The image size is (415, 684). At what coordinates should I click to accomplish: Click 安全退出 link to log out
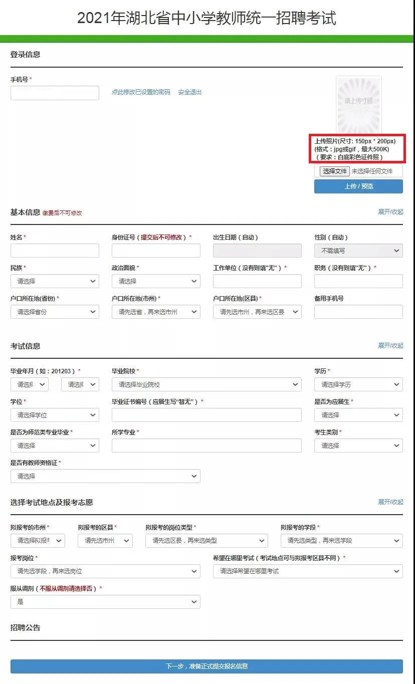click(190, 92)
